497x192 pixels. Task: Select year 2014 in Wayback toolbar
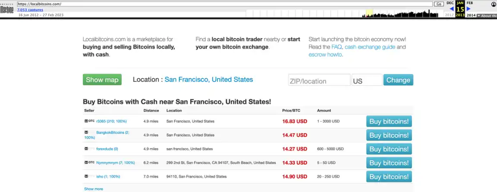coord(471,15)
